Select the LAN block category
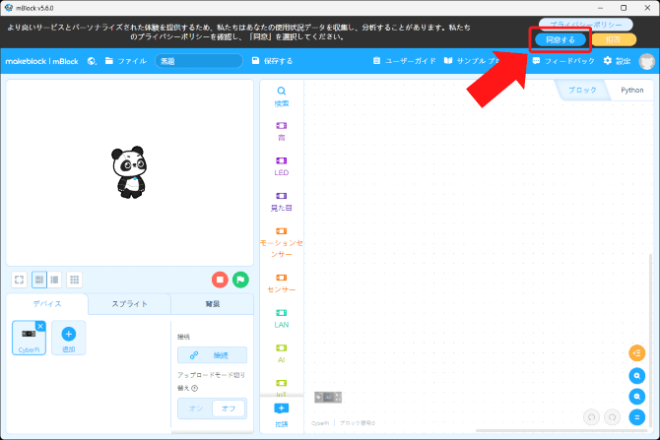 pyautogui.click(x=282, y=318)
